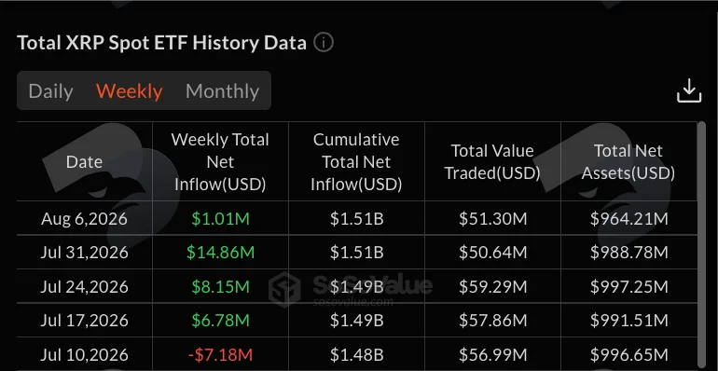Click the $6.78M inflow on Jul 17
718x371 pixels.
click(x=220, y=320)
